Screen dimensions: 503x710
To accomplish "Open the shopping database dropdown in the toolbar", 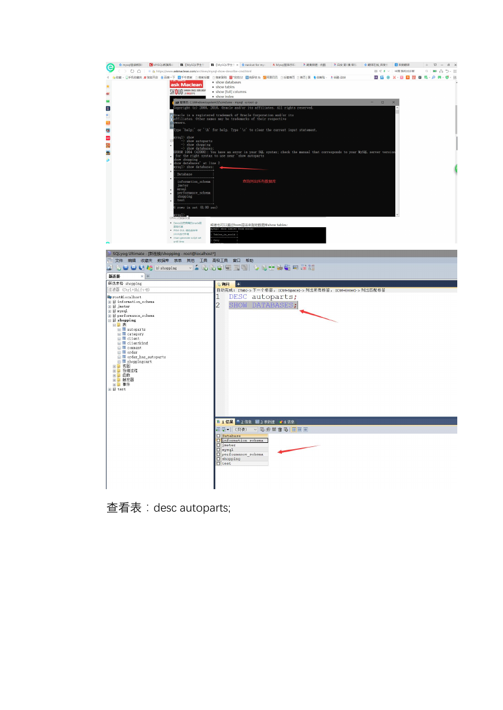I will 174,268.
